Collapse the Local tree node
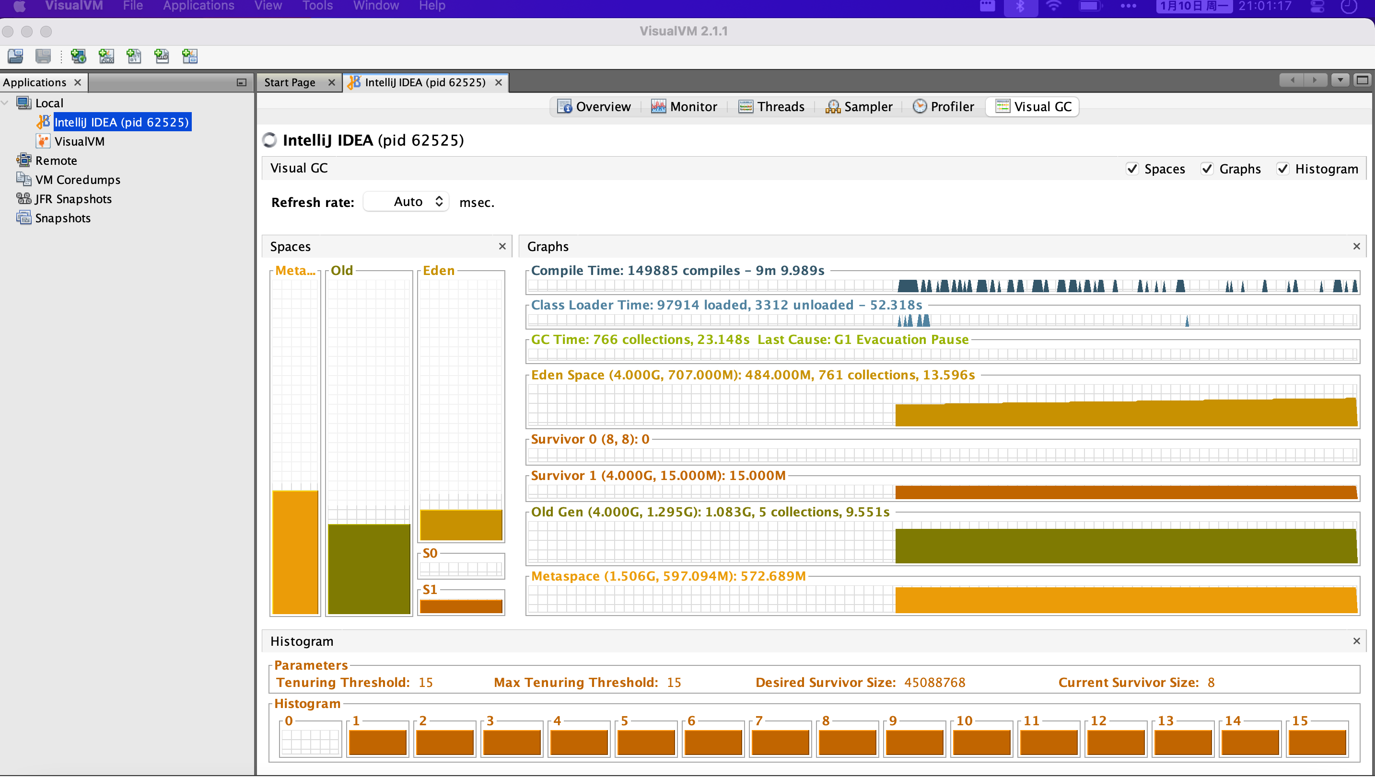 pyautogui.click(x=5, y=103)
